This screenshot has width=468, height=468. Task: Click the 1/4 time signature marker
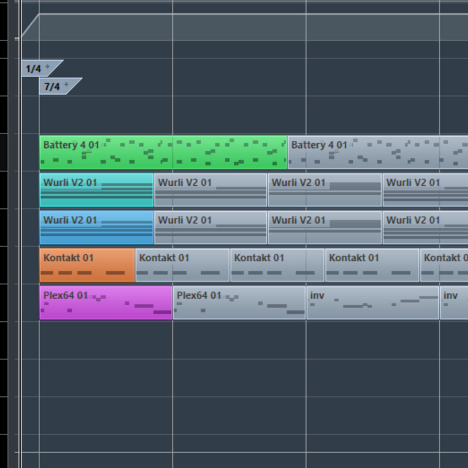coord(33,69)
